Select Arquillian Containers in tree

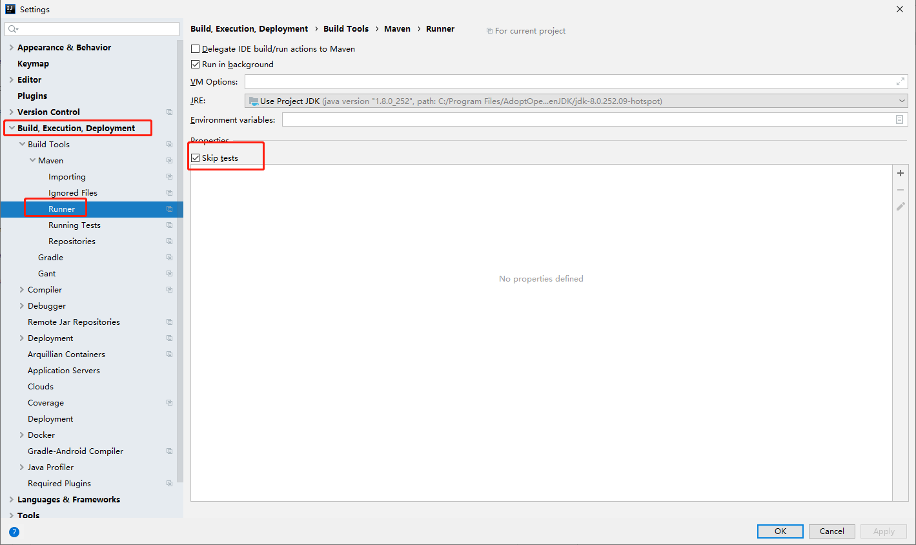66,355
